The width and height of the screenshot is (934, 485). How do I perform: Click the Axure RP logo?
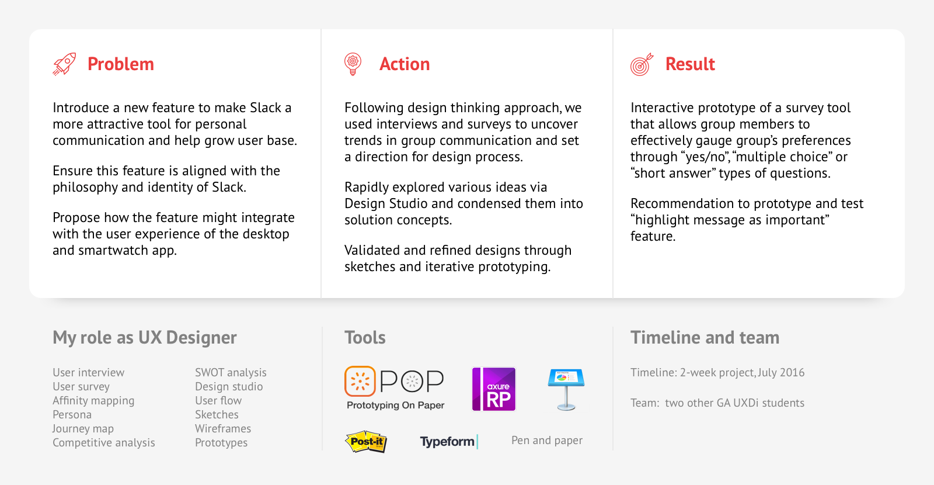pyautogui.click(x=494, y=389)
